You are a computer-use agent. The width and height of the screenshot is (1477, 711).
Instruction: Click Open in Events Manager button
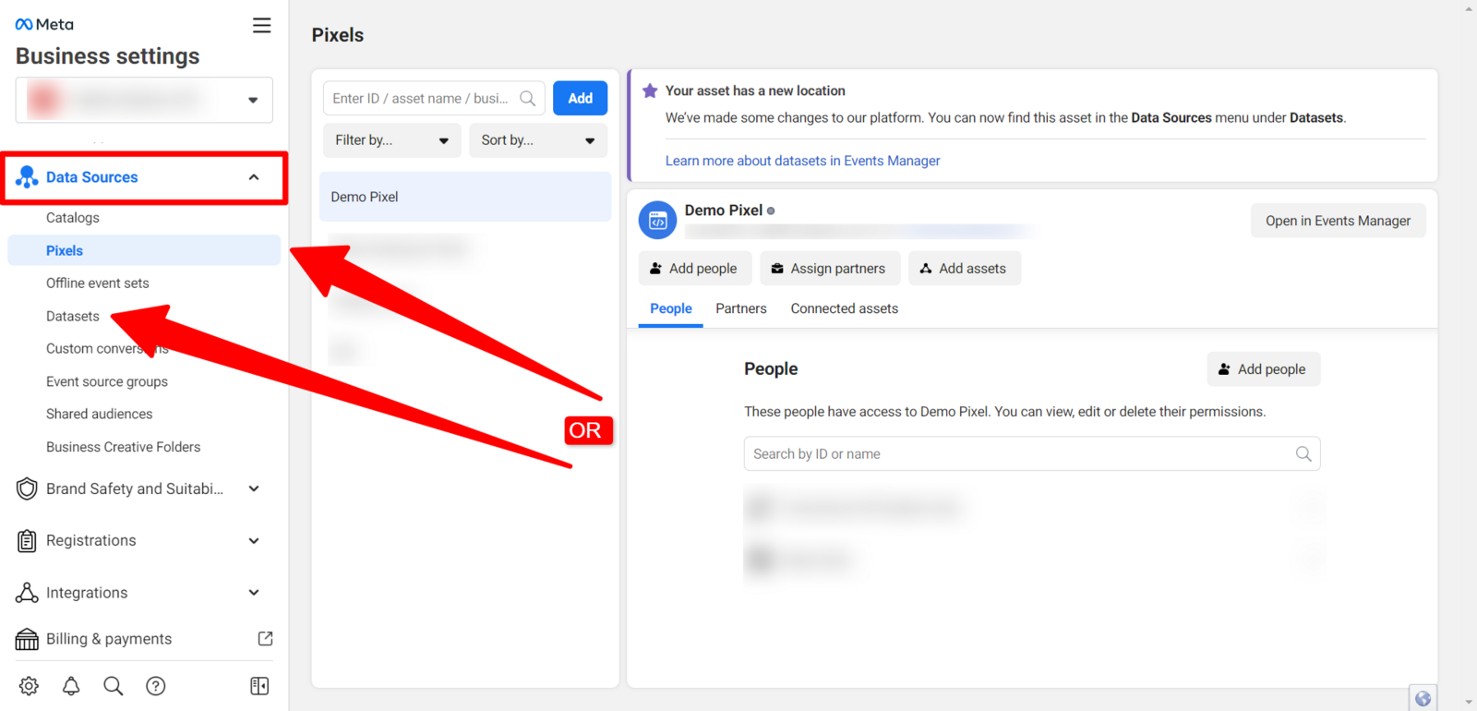1338,221
